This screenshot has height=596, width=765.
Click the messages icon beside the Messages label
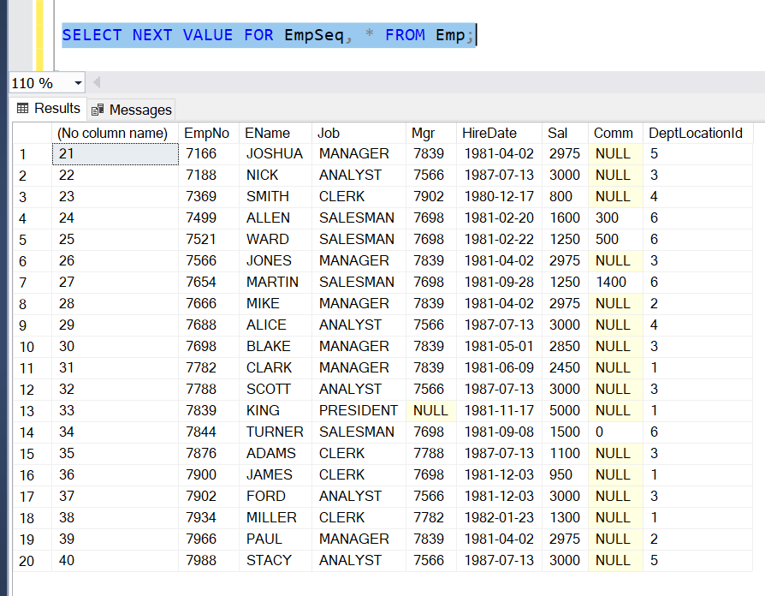click(97, 110)
